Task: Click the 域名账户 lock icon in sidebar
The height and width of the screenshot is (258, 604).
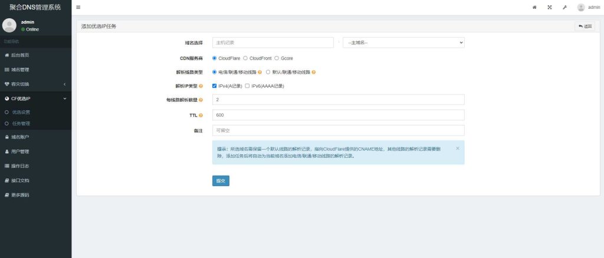Action: pos(6,137)
